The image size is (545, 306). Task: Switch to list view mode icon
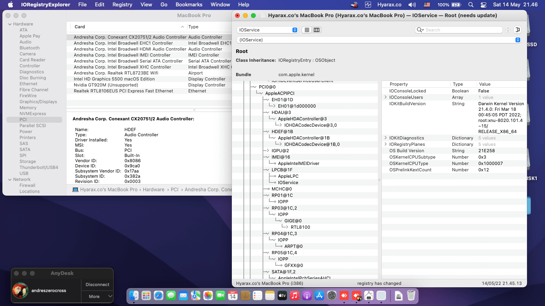[307, 30]
